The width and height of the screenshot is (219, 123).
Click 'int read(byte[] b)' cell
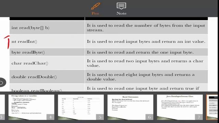pos(47,27)
